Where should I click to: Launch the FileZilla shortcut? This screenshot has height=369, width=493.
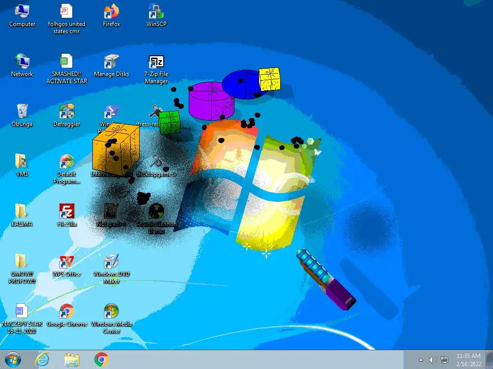pyautogui.click(x=66, y=215)
